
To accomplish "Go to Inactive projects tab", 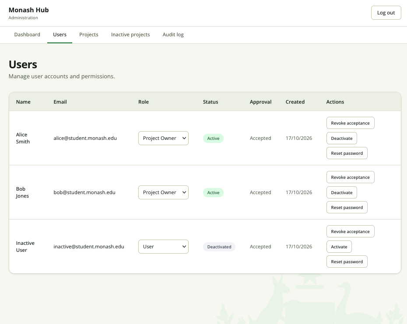I will [x=130, y=35].
